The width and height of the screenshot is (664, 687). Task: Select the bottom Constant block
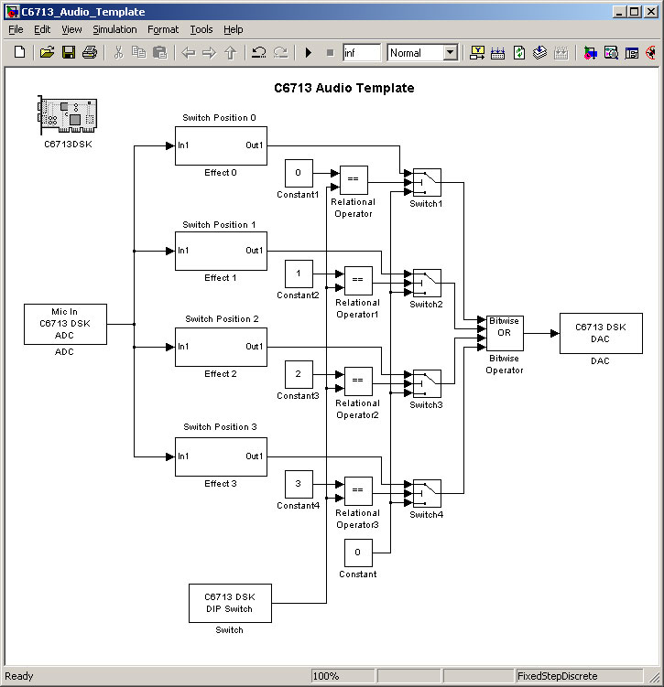click(358, 553)
